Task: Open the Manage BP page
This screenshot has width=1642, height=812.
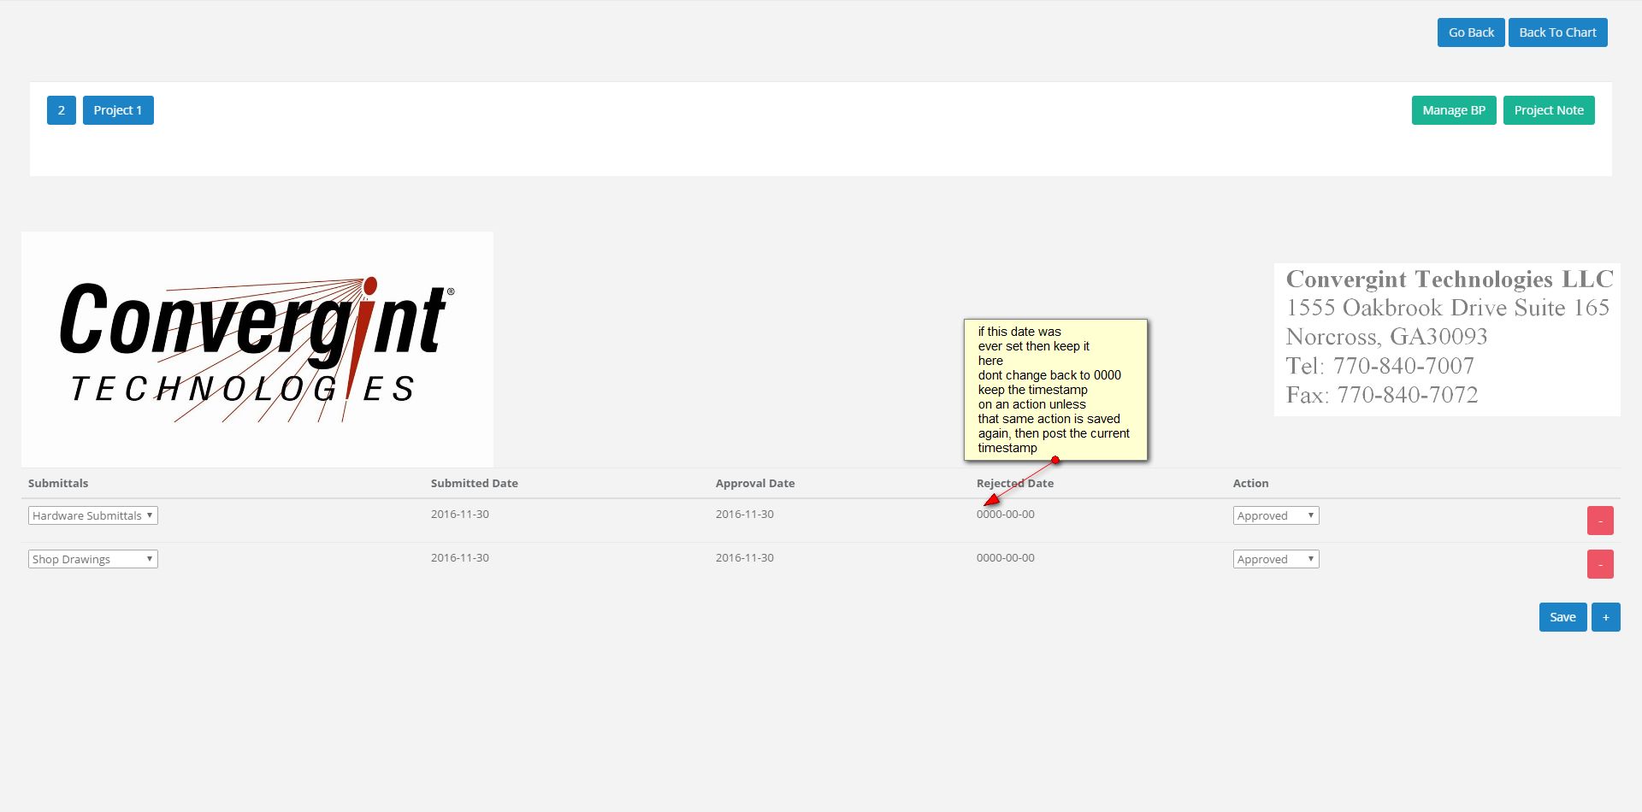Action: click(1454, 110)
